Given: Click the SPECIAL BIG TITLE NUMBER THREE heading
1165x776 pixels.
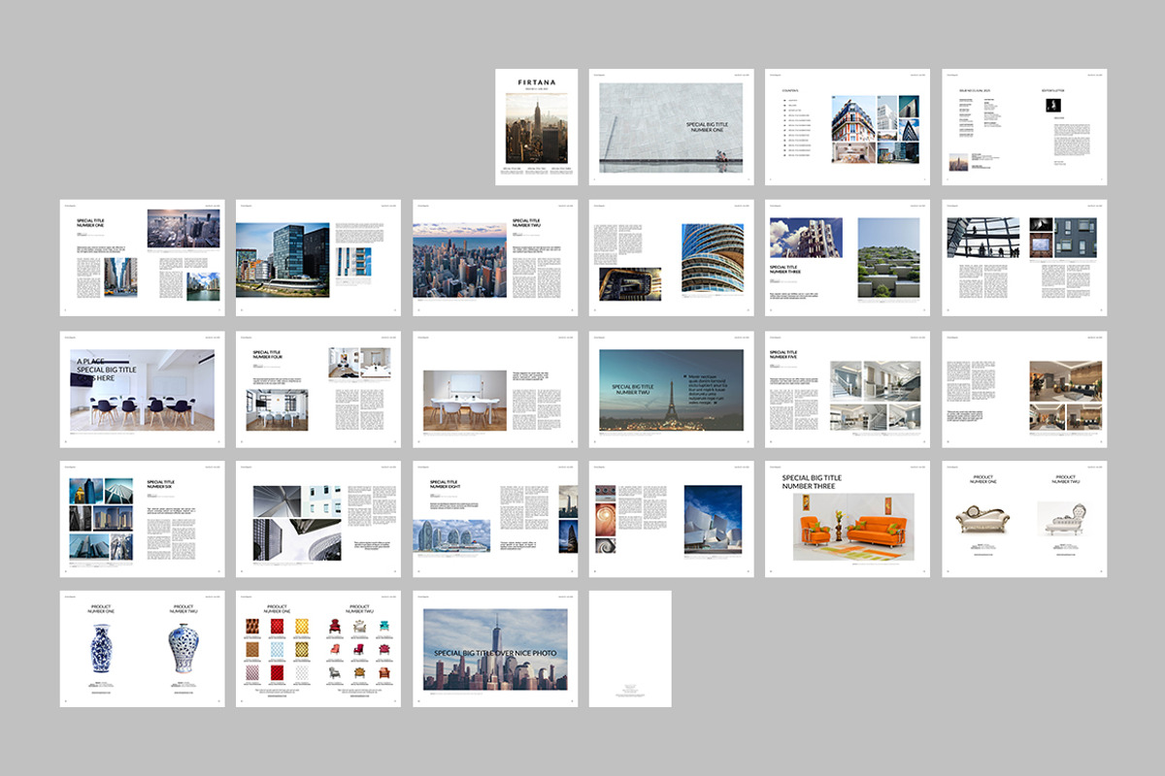Looking at the screenshot, I should (812, 482).
